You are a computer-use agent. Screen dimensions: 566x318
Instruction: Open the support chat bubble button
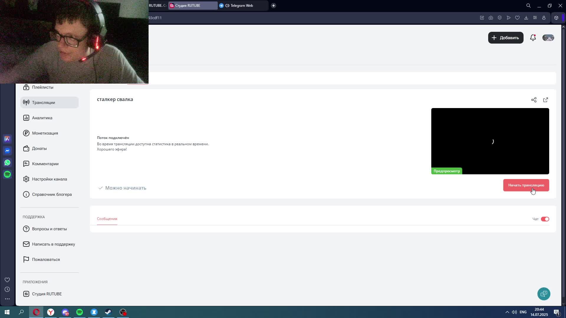[544, 294]
